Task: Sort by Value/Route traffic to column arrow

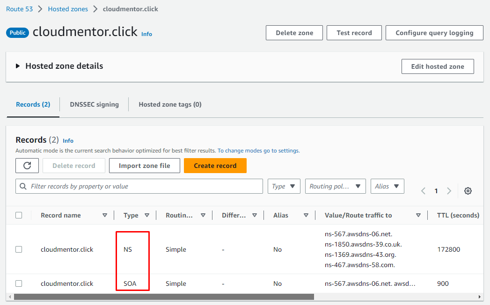Action: pyautogui.click(x=418, y=216)
